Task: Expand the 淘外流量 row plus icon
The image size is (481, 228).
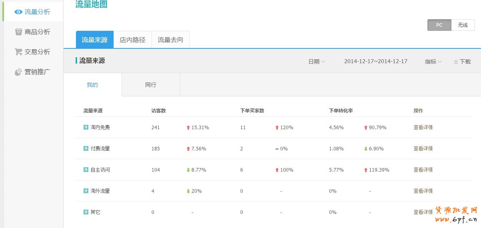Action: (86, 191)
